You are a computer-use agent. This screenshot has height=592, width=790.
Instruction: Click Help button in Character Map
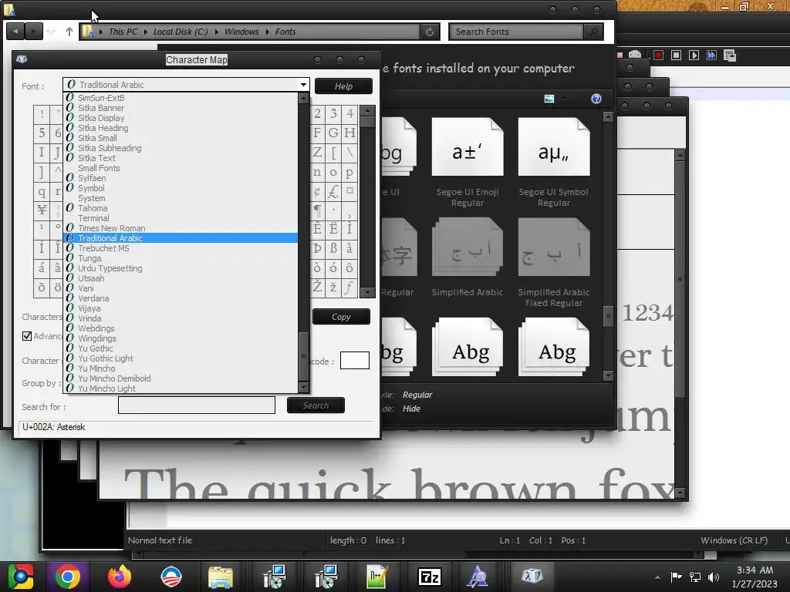click(x=343, y=86)
